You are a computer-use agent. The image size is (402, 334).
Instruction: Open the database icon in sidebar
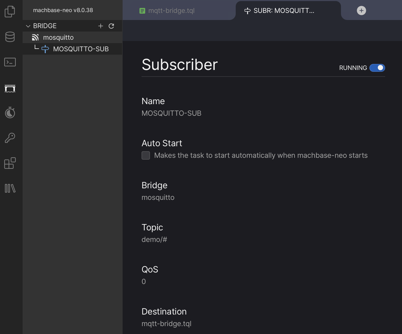point(10,37)
